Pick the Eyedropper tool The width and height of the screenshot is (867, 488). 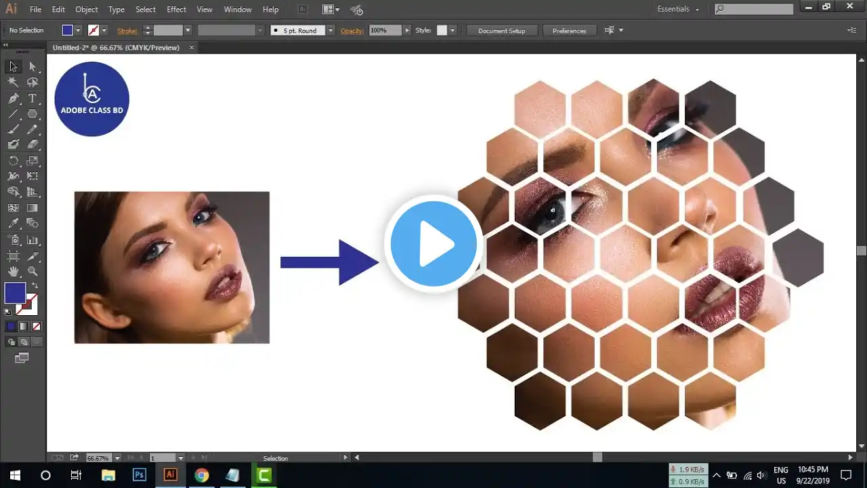[x=12, y=222]
